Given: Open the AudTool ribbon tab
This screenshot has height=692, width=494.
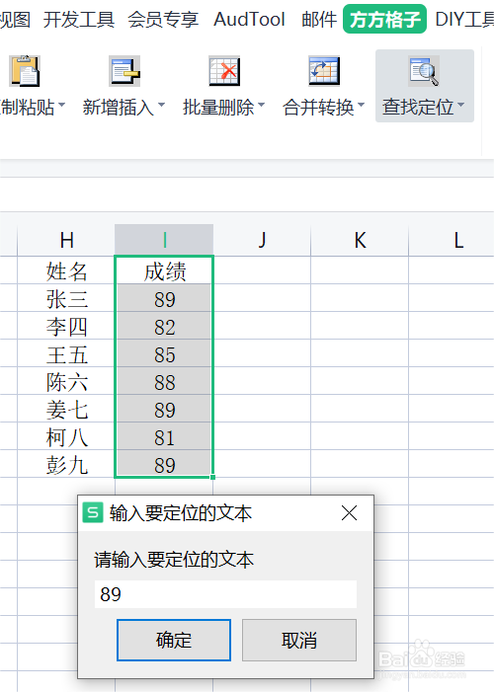Looking at the screenshot, I should click(x=249, y=20).
